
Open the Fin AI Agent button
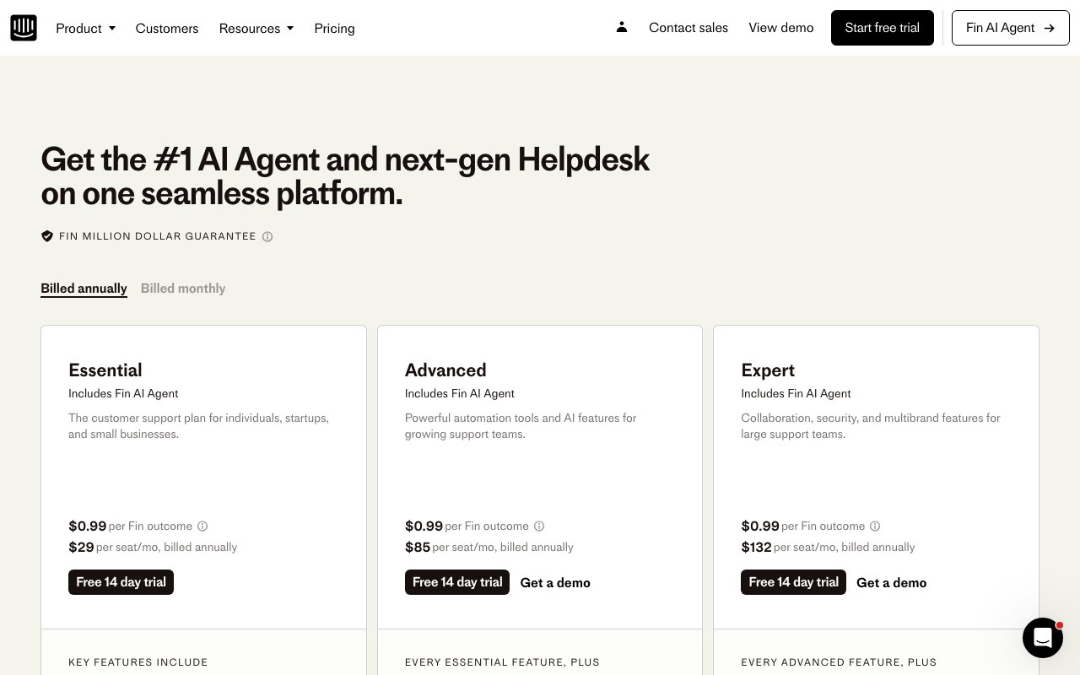coord(1010,28)
